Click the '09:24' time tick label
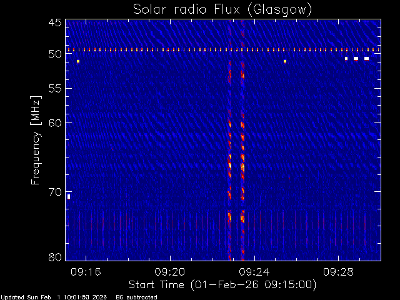The image size is (400, 300). (254, 272)
